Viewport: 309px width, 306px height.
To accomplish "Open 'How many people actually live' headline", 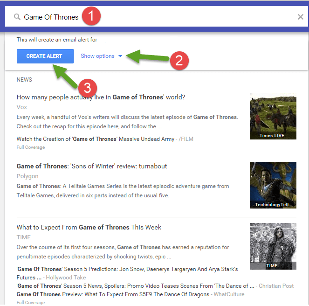I will [x=101, y=97].
